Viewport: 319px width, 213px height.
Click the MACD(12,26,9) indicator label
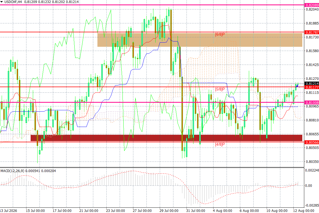tap(12, 171)
